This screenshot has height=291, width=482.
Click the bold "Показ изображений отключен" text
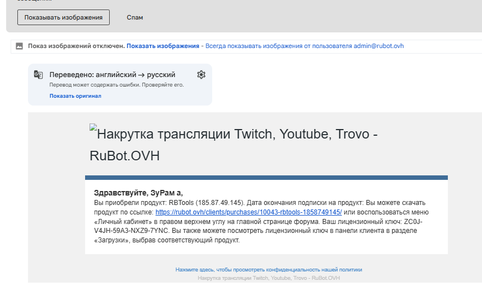click(x=76, y=46)
